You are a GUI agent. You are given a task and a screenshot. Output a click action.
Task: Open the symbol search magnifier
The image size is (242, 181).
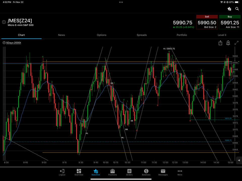pos(237,9)
